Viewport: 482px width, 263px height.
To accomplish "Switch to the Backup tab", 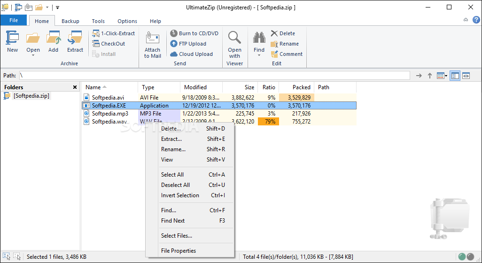I will tap(70, 21).
